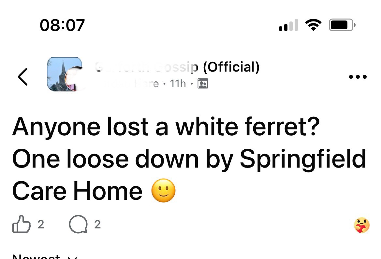Screen dimensions: 381x259
Task: Tap the 11h post timestamp
Action: tap(178, 84)
